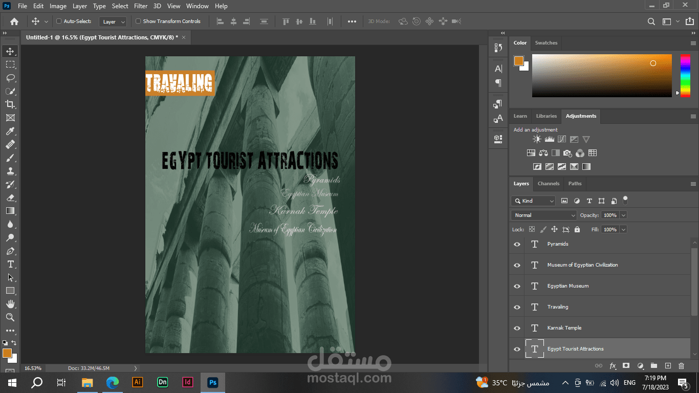Open the Normal blend mode dropdown
Screen dimensions: 699x393
pos(543,215)
